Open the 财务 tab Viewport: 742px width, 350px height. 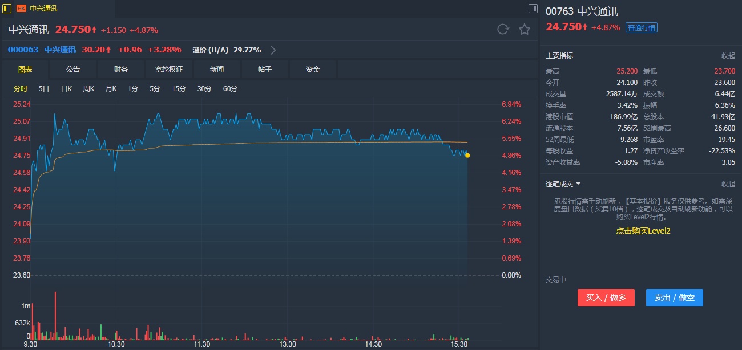click(121, 70)
